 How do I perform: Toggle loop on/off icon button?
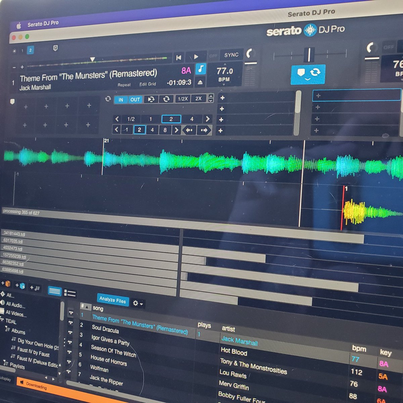pos(166,99)
